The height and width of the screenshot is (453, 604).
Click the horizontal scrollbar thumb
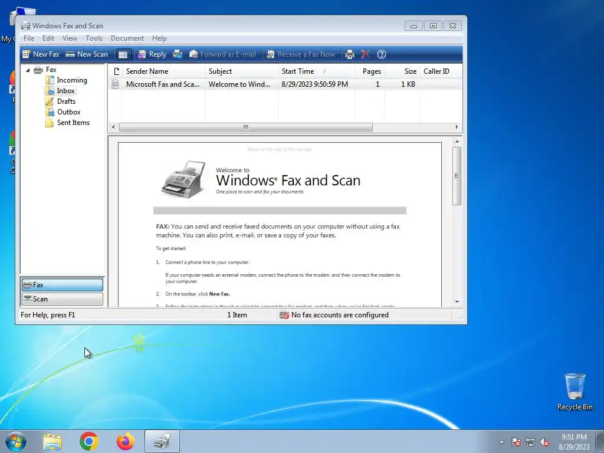pyautogui.click(x=246, y=127)
